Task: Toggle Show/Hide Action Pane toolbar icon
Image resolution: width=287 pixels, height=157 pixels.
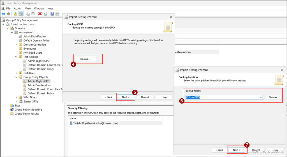Action: [x=57, y=14]
